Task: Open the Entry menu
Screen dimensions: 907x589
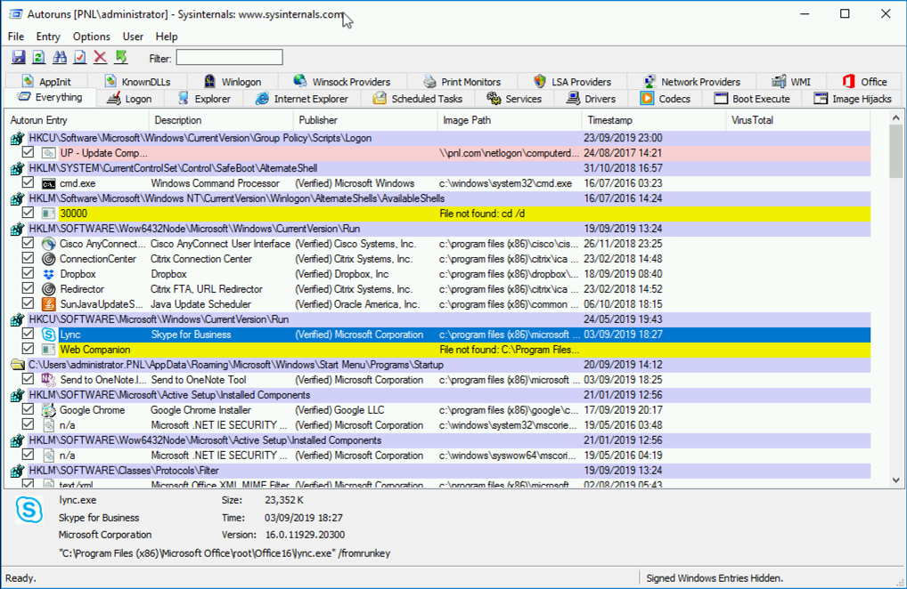Action: (48, 36)
